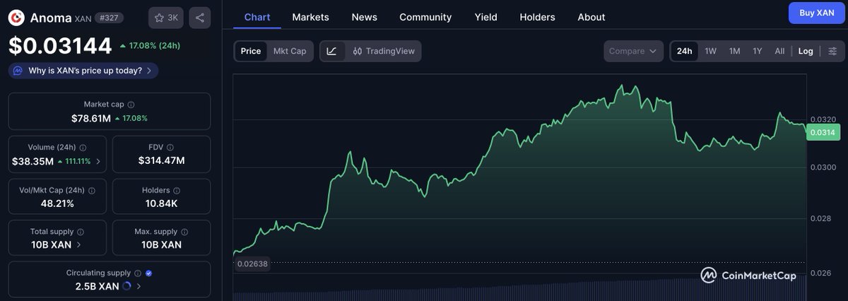Click the $0.03144 price text
Viewport: 848px width, 301px height.
60,46
